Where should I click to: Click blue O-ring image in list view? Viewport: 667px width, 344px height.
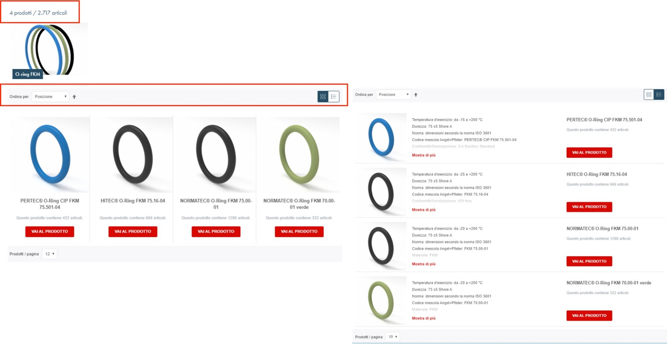[381, 137]
